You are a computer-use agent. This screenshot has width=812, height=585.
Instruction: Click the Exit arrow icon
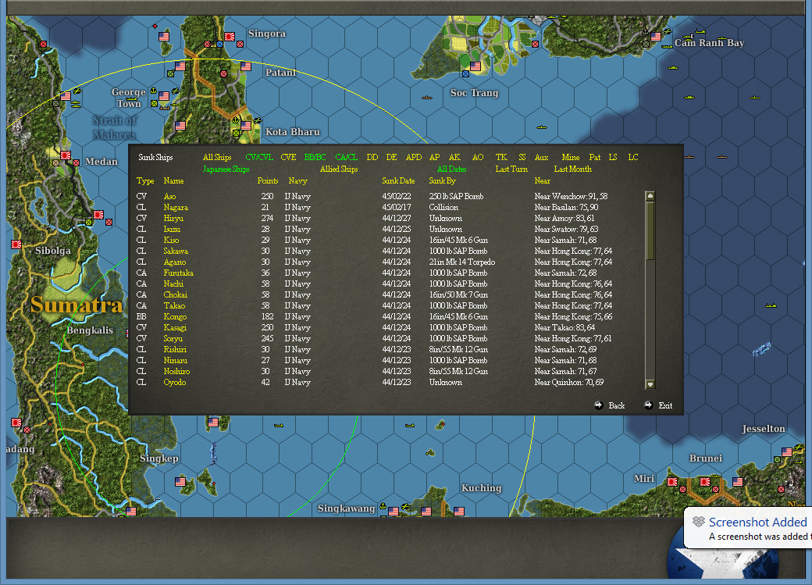650,405
